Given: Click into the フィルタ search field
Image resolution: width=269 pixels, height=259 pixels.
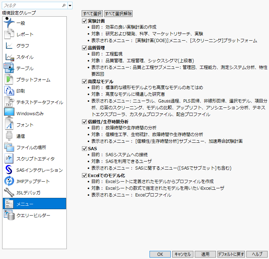Looking at the screenshot, I should 31,6.
